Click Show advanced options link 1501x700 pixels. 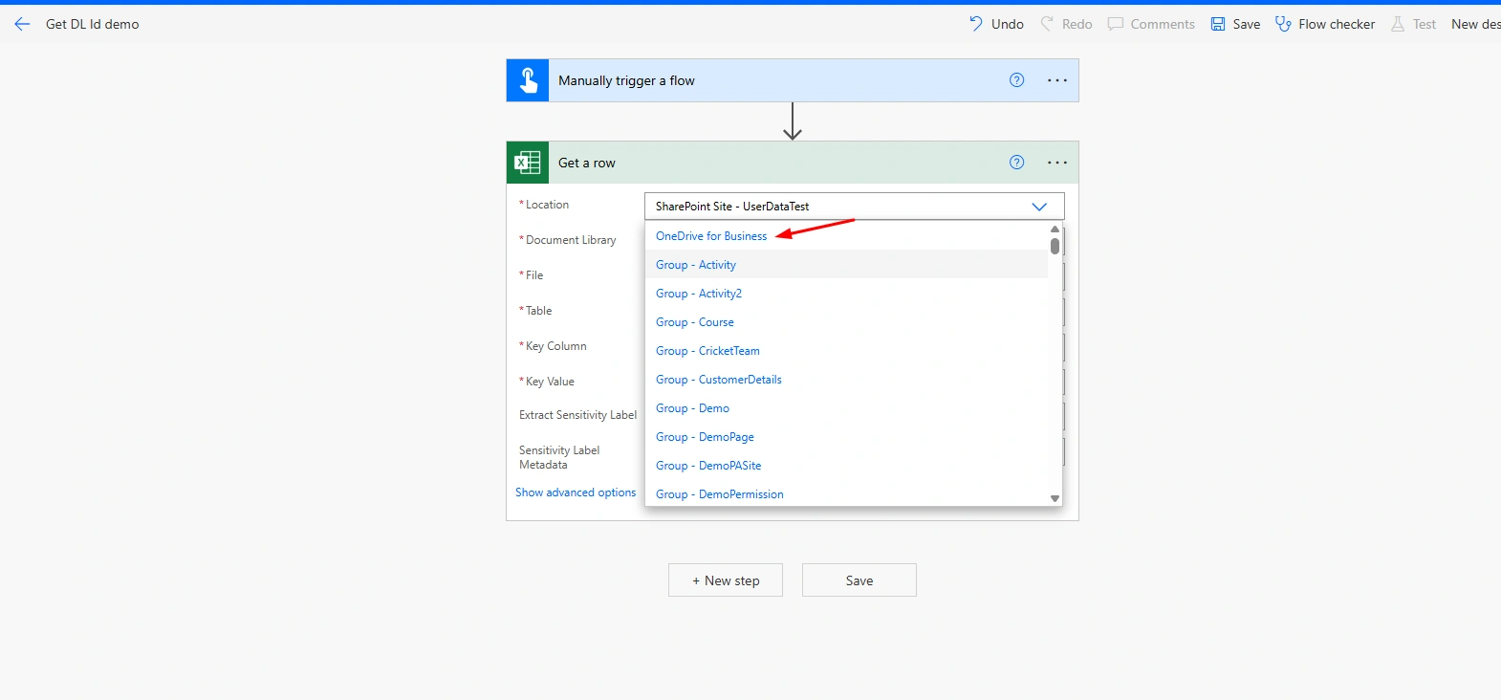(576, 492)
